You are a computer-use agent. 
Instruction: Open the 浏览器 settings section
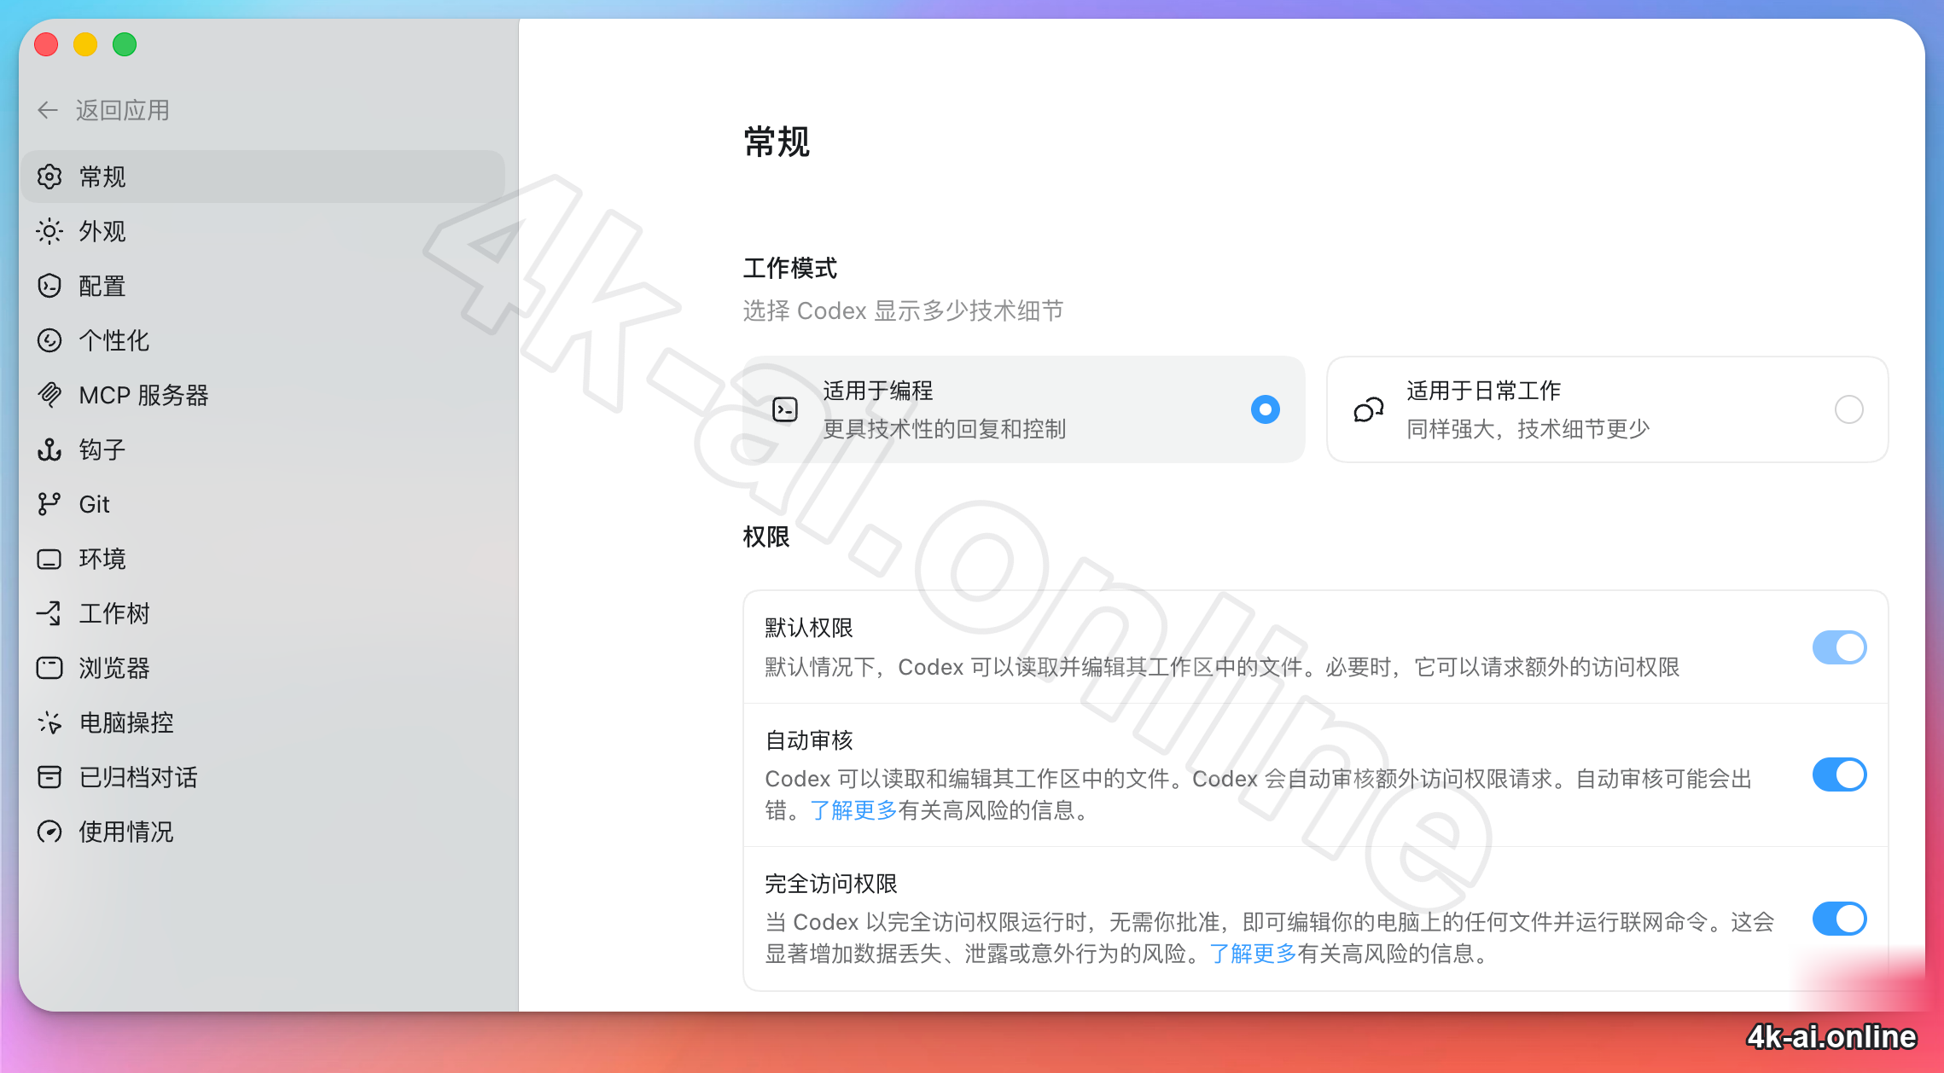264,668
